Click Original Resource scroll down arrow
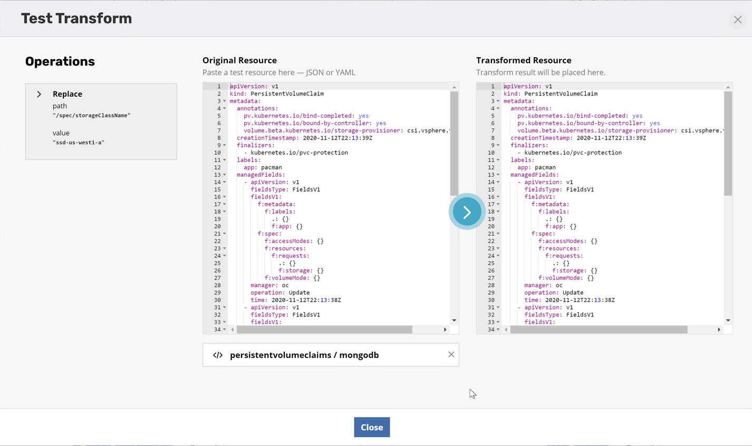This screenshot has height=446, width=752. (454, 320)
